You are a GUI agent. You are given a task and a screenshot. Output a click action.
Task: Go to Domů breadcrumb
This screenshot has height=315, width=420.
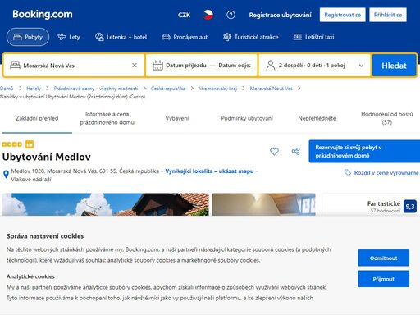pyautogui.click(x=7, y=89)
